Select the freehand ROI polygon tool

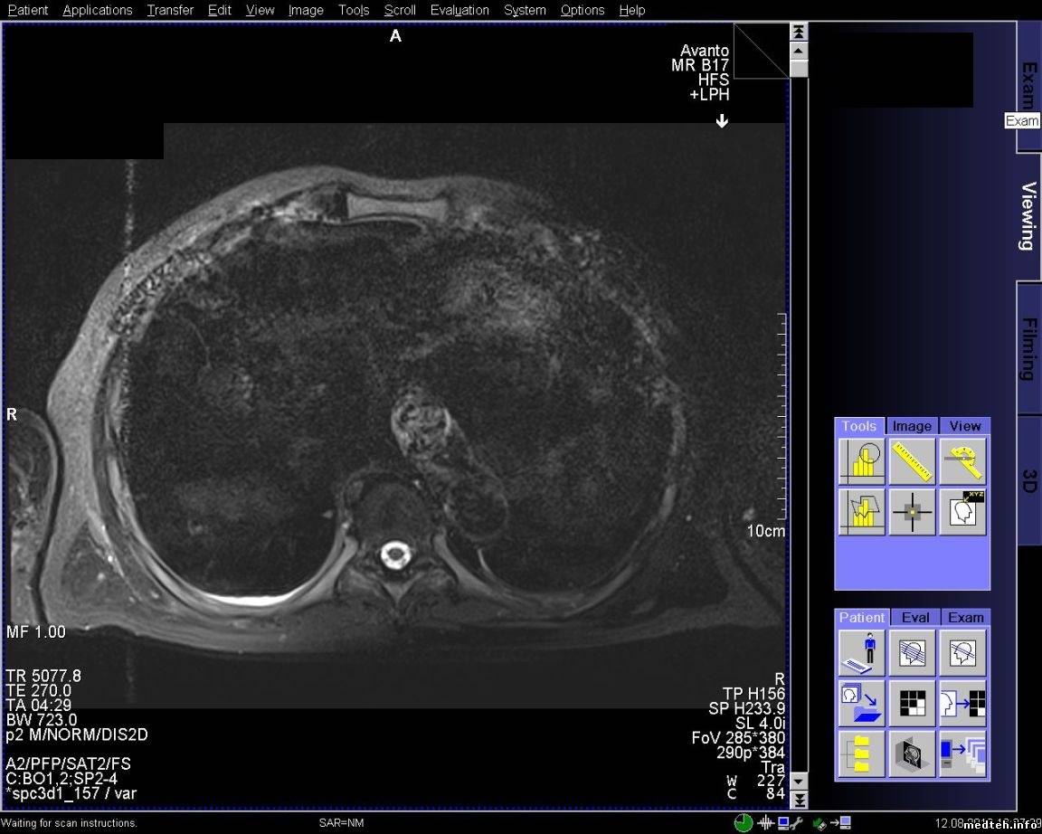[861, 512]
